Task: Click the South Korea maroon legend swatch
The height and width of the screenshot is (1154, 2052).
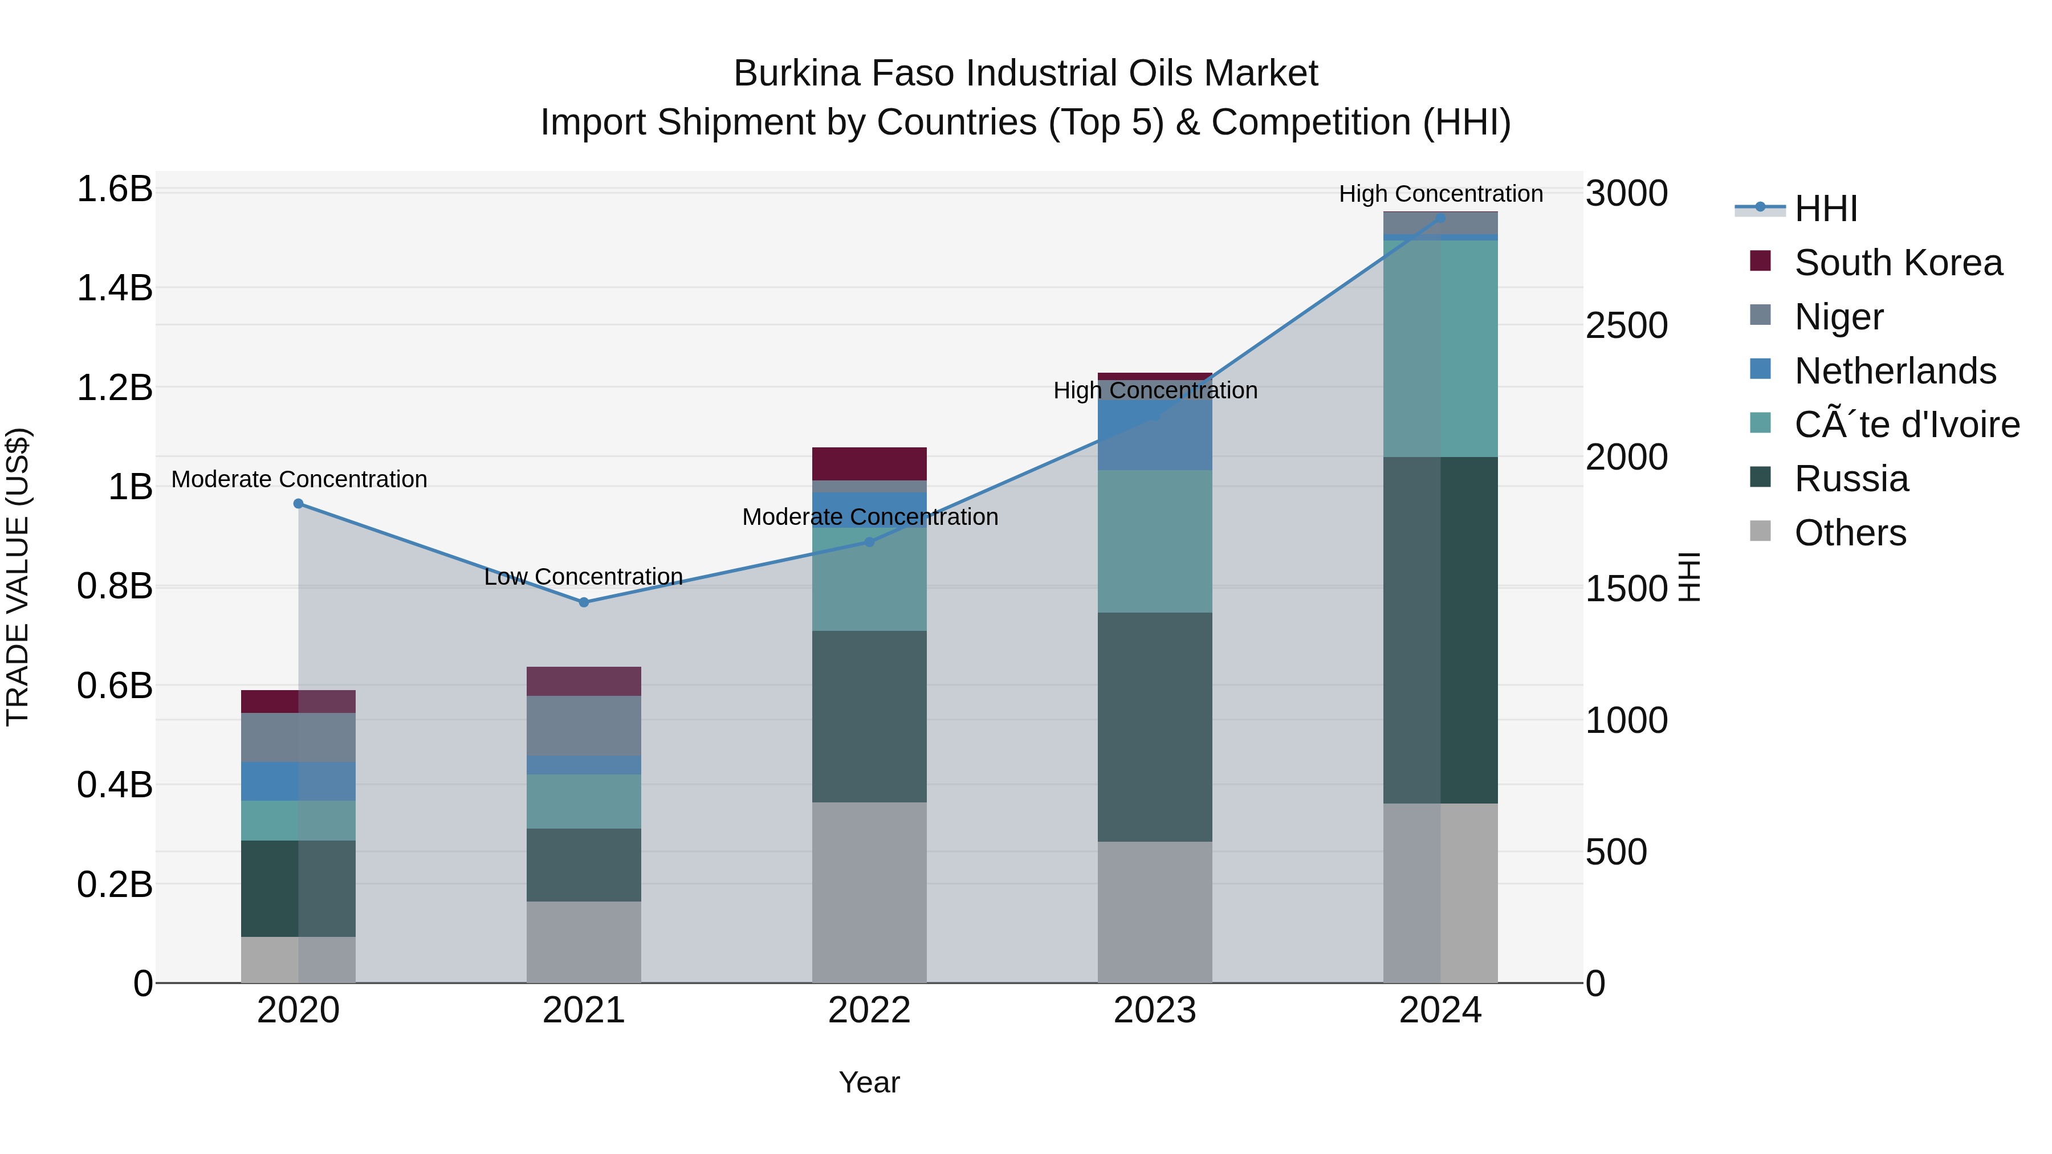Action: click(1761, 260)
